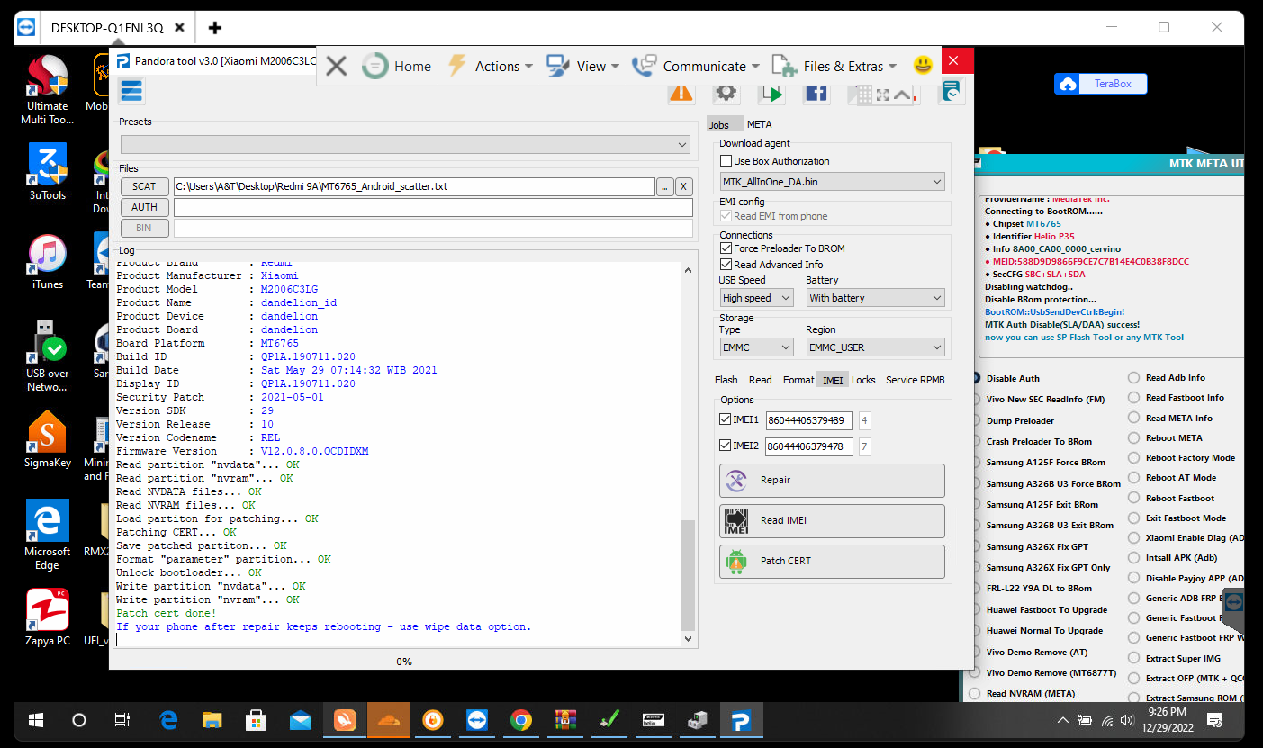Open 3uTools desktop icon
The image size is (1263, 748).
(47, 171)
